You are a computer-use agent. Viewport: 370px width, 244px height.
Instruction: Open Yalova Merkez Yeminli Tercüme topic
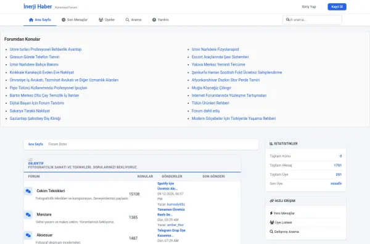point(218,64)
